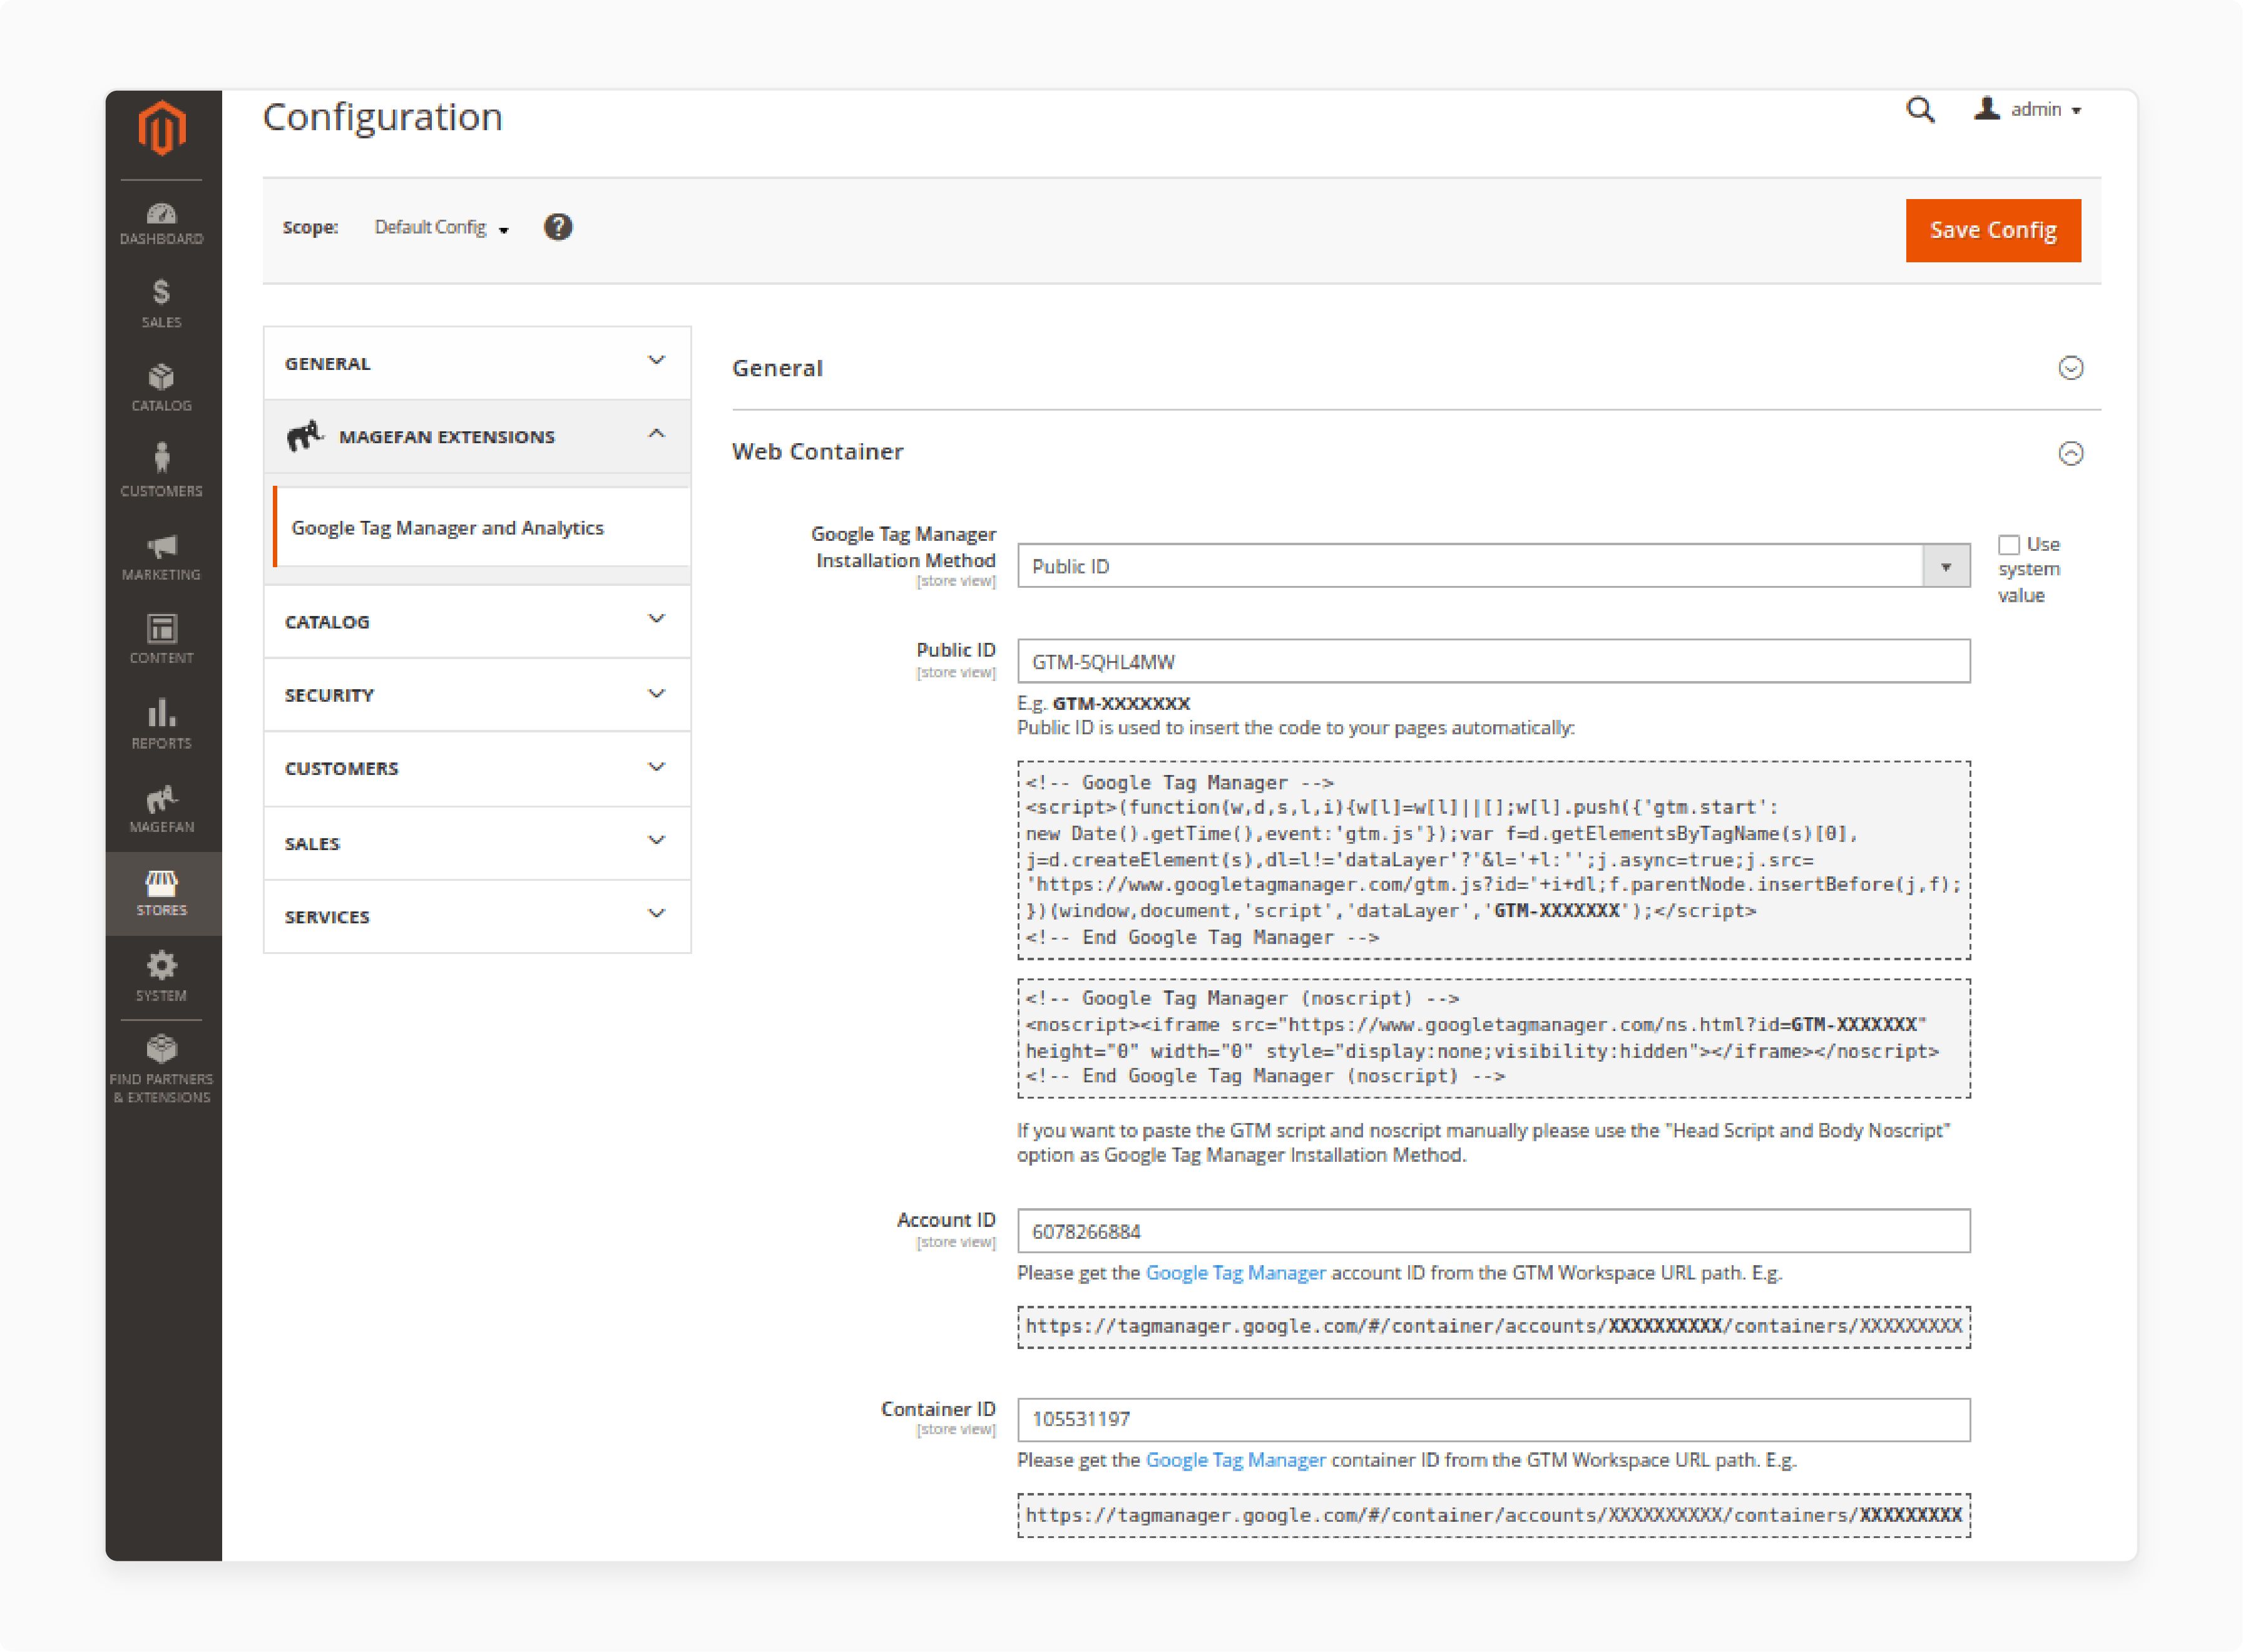This screenshot has width=2243, height=1652.
Task: Click the Save Config button
Action: click(1992, 228)
